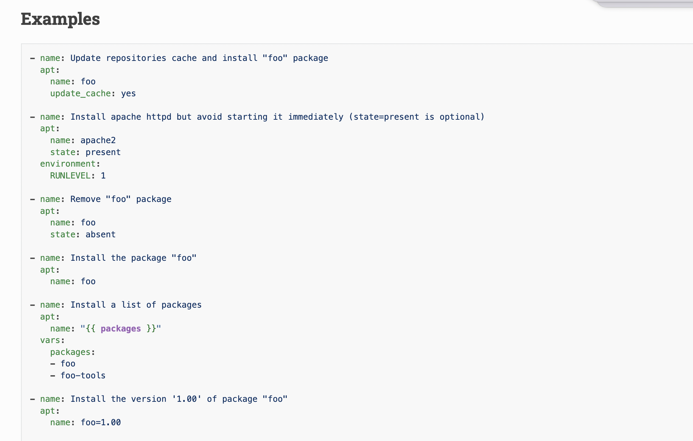693x441 pixels.
Task: Click the foo=1.00 package value
Action: pyautogui.click(x=101, y=422)
